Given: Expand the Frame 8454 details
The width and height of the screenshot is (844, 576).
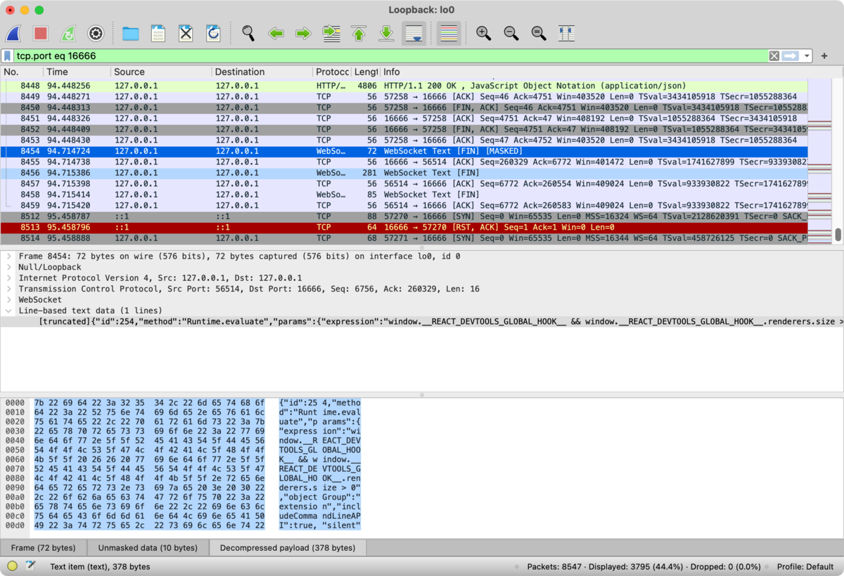Looking at the screenshot, I should coord(8,256).
